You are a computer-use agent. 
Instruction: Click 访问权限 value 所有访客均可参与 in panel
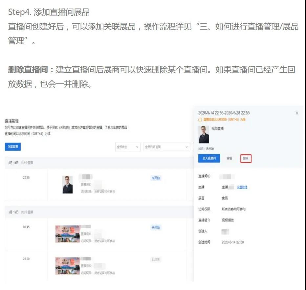tap(233, 209)
